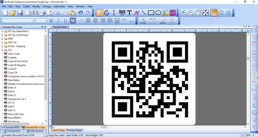Screen dimensions: 258x137
Task: Click the Zoom In magnifier icon
Action: pos(184,13)
